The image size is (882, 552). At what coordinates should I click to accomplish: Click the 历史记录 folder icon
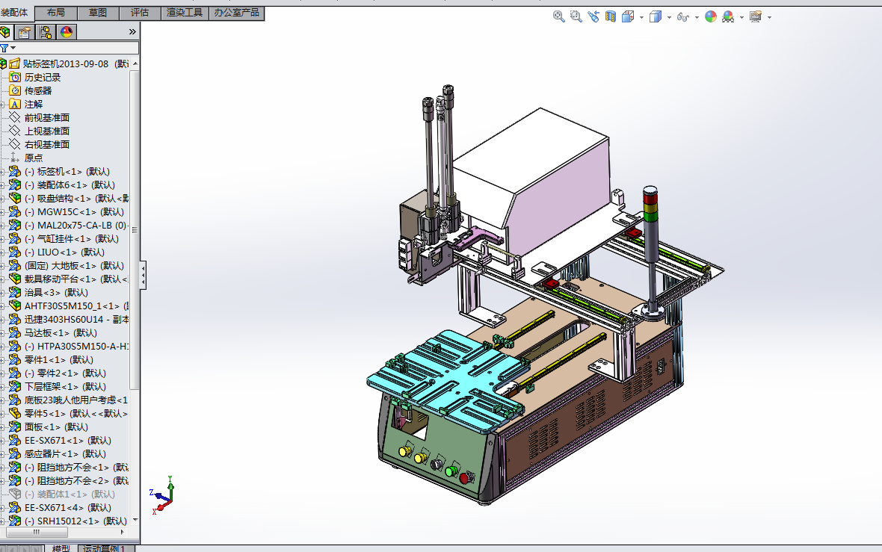(x=15, y=78)
